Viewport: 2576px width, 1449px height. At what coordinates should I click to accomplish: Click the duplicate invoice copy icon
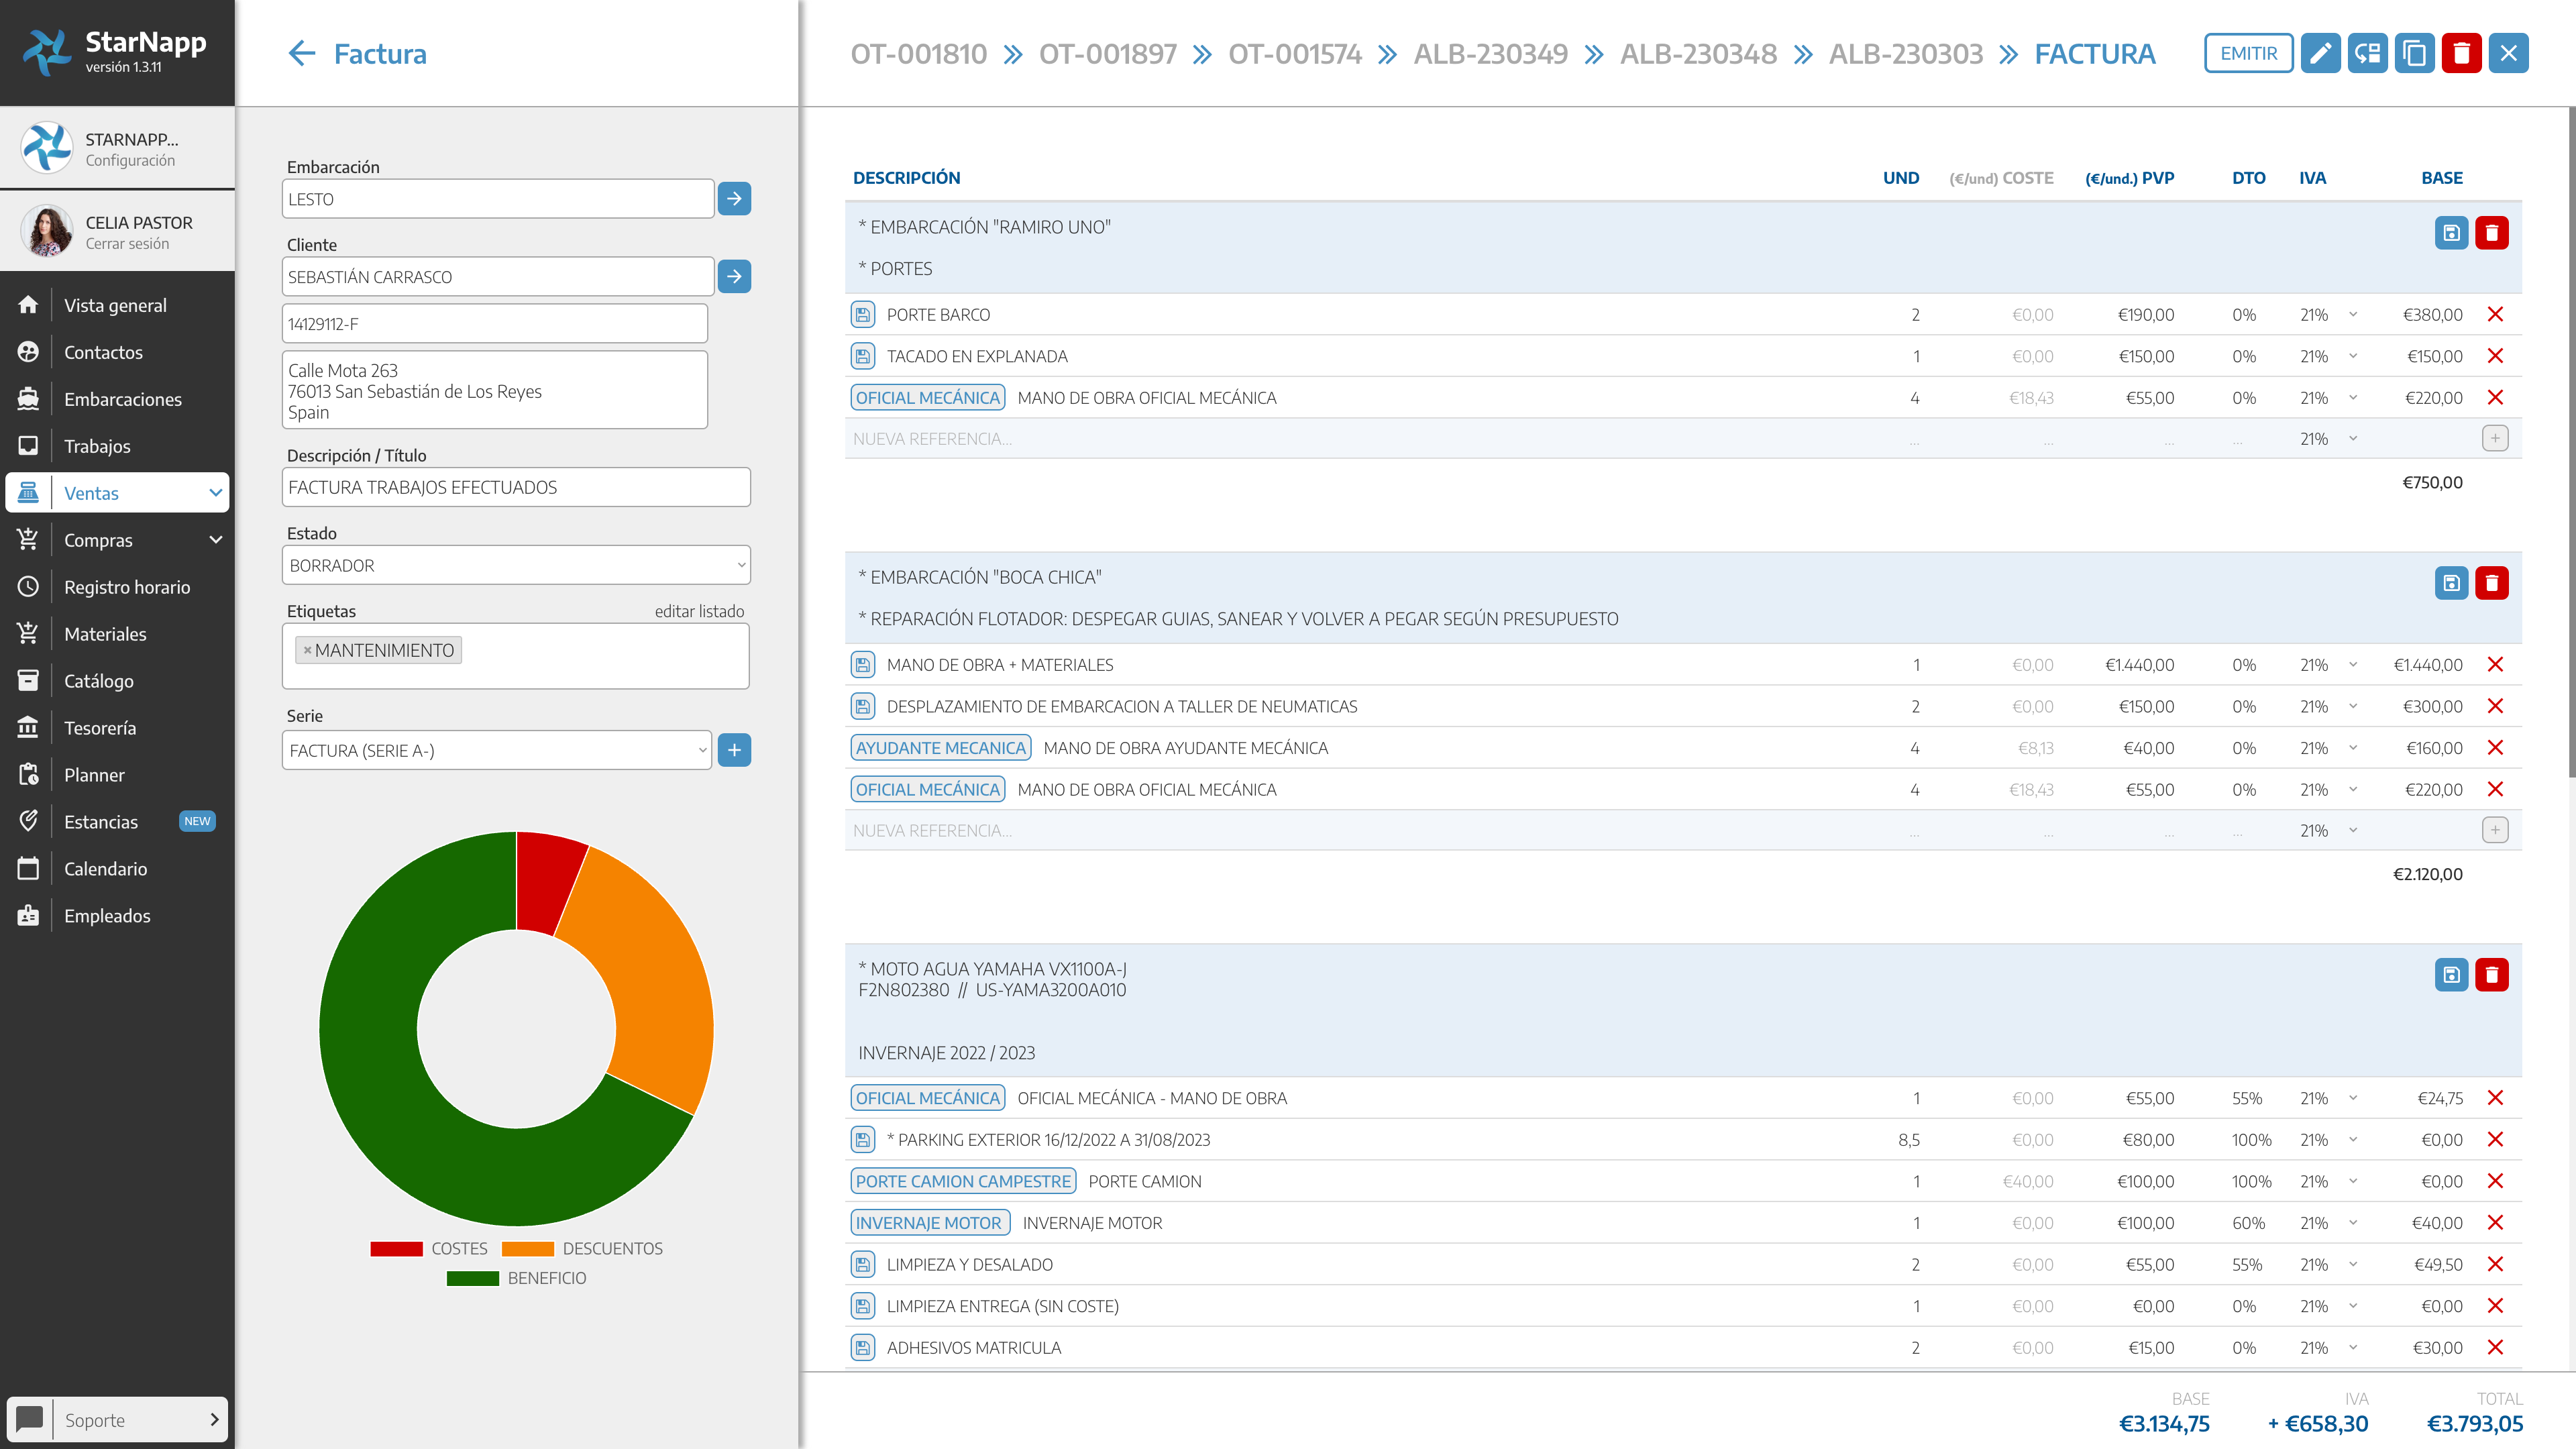(x=2414, y=54)
